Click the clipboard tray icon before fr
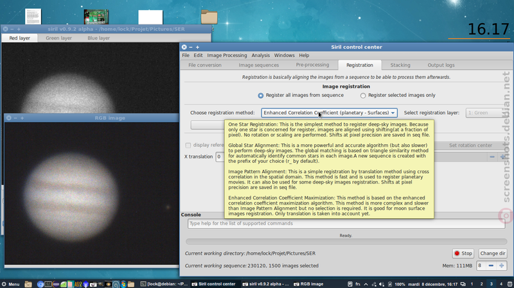This screenshot has height=288, width=514. pyautogui.click(x=350, y=284)
